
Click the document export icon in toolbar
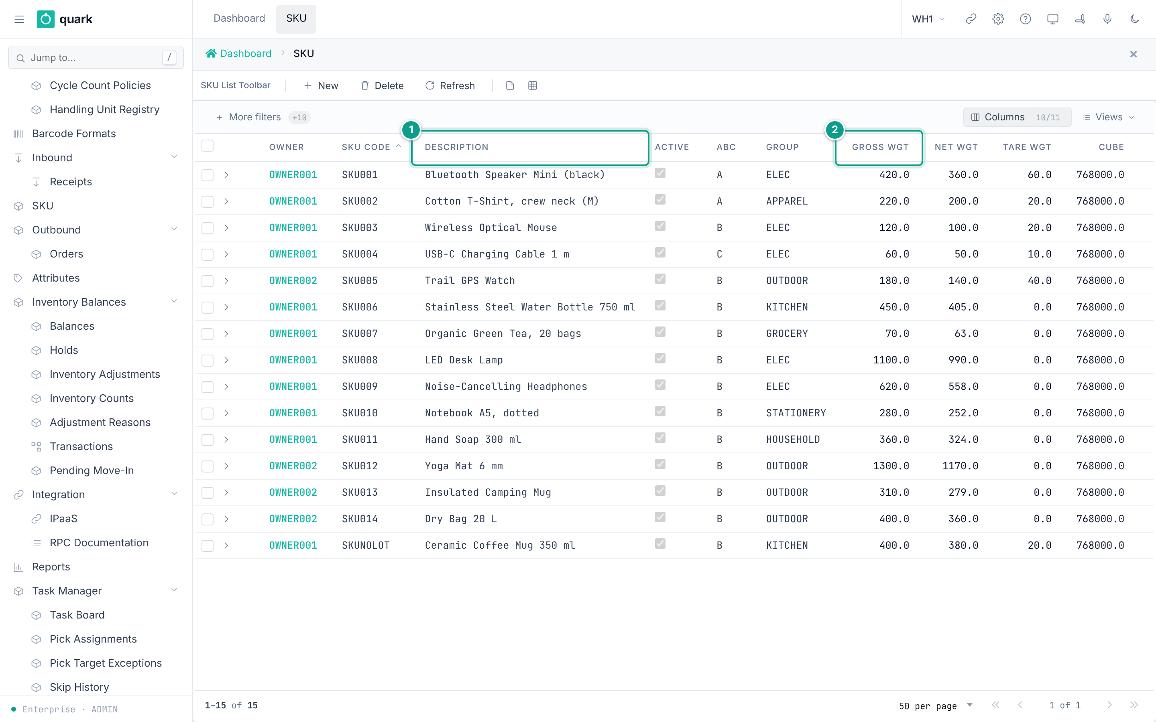click(x=510, y=85)
